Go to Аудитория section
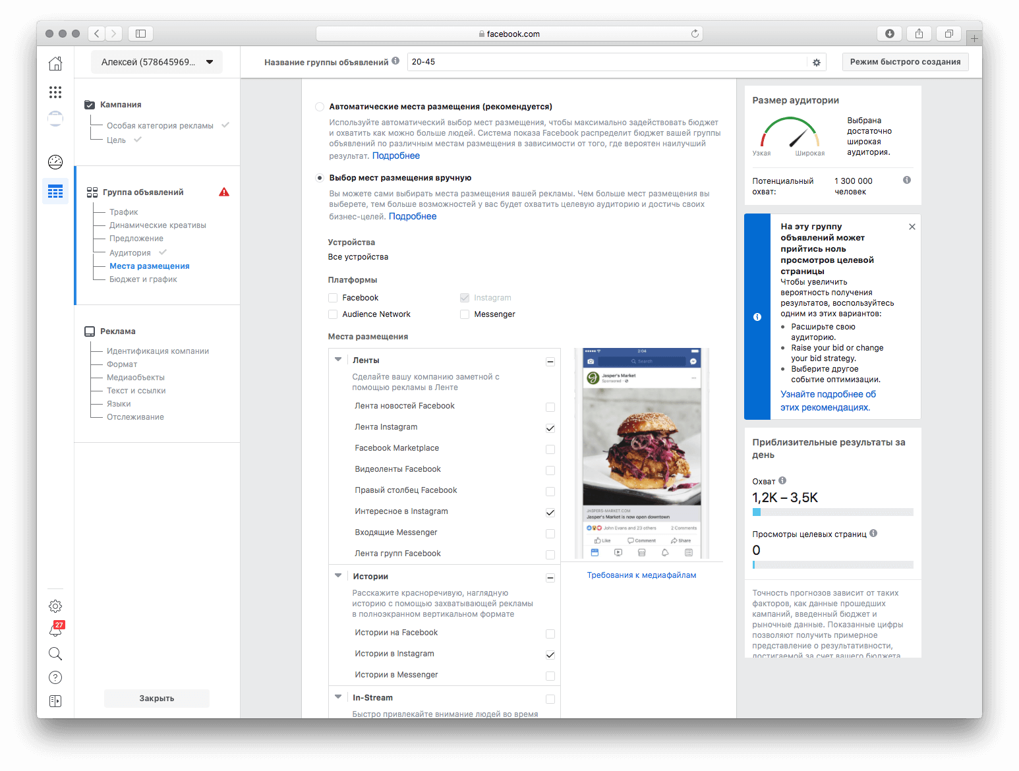 pyautogui.click(x=130, y=253)
